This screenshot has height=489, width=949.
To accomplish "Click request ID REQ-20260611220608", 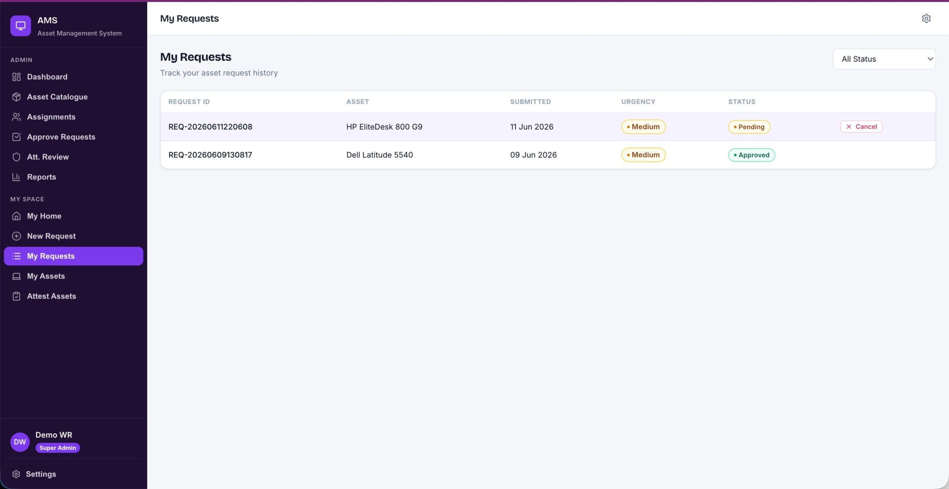I will 210,127.
